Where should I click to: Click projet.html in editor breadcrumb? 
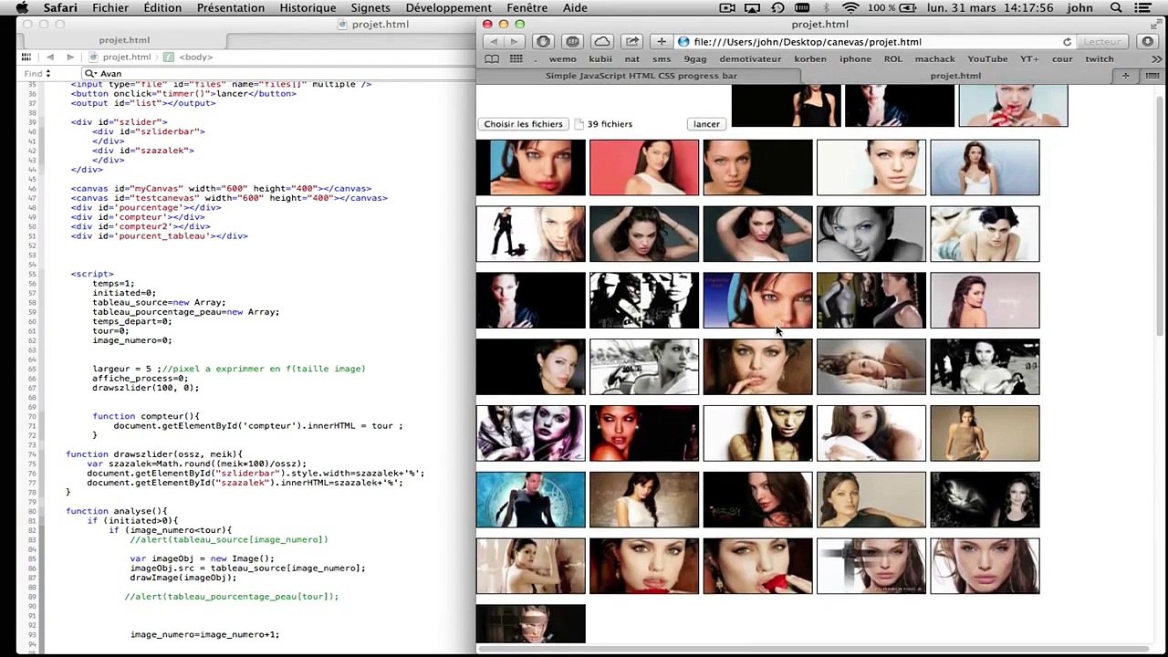(x=120, y=57)
